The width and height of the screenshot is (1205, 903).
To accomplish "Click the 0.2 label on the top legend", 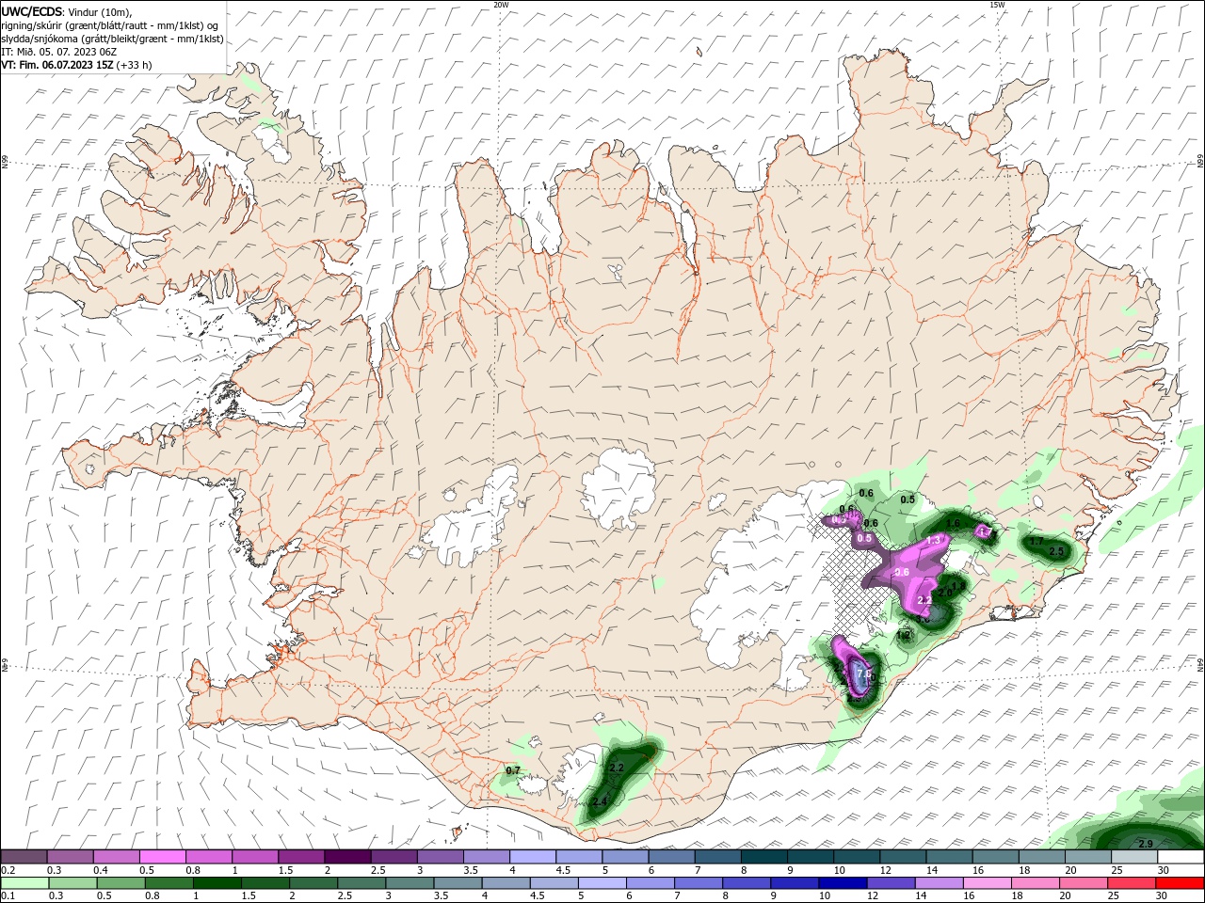I will tap(8, 870).
